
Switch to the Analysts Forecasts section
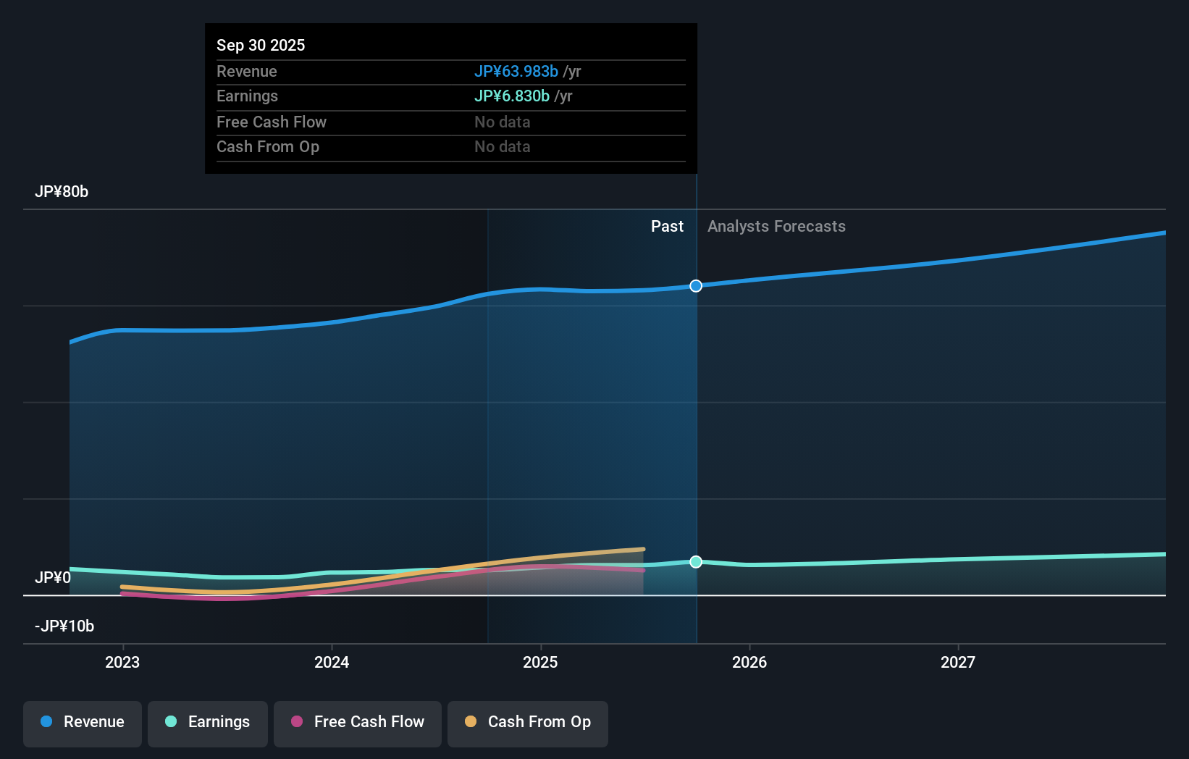pos(776,226)
